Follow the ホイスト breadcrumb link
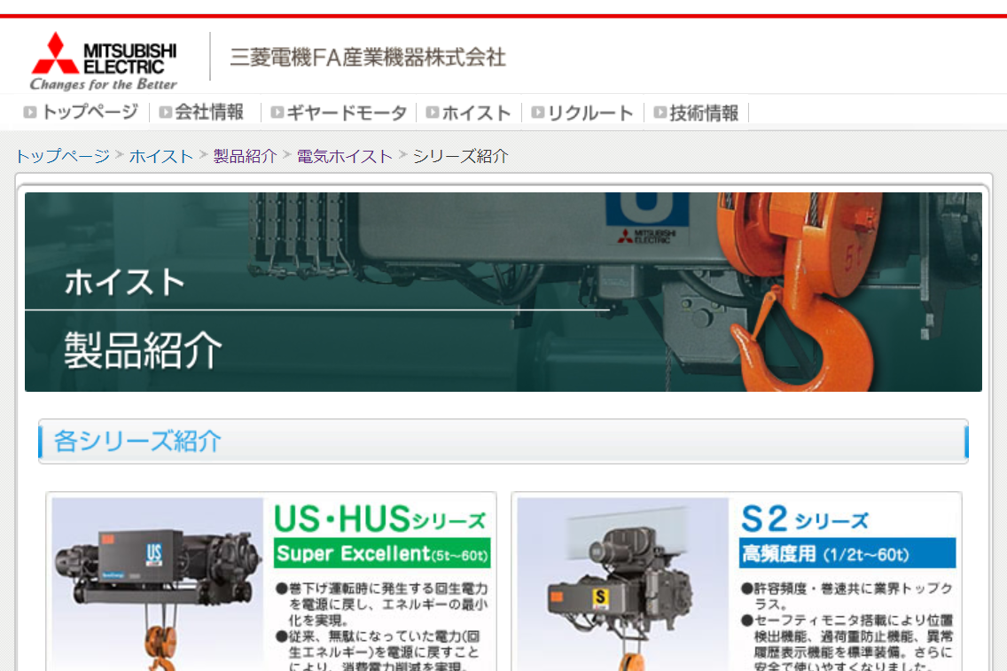 click(x=161, y=156)
